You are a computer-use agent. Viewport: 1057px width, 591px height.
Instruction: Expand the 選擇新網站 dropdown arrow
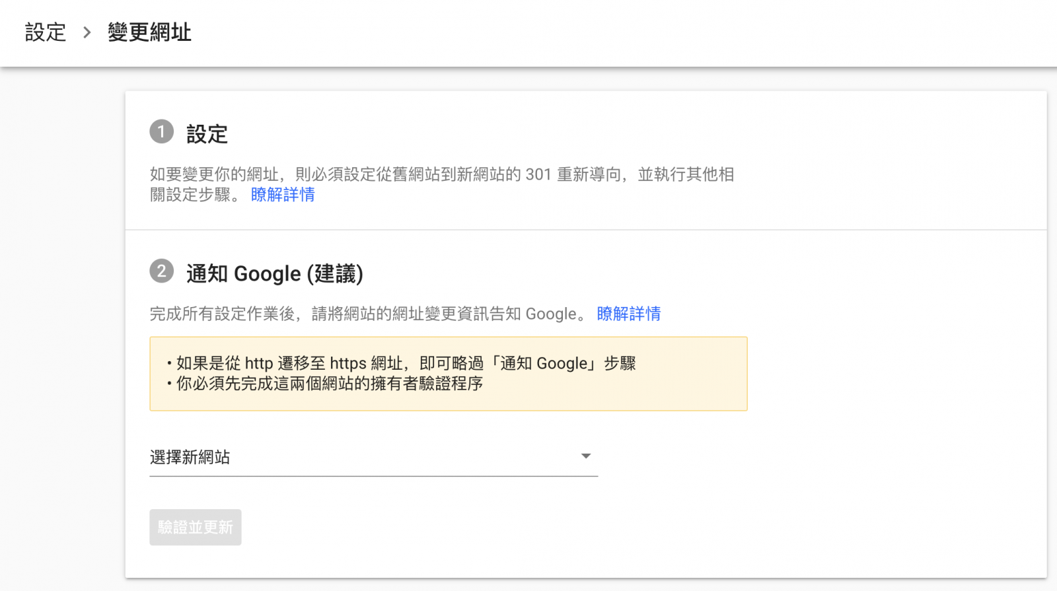[x=585, y=456]
